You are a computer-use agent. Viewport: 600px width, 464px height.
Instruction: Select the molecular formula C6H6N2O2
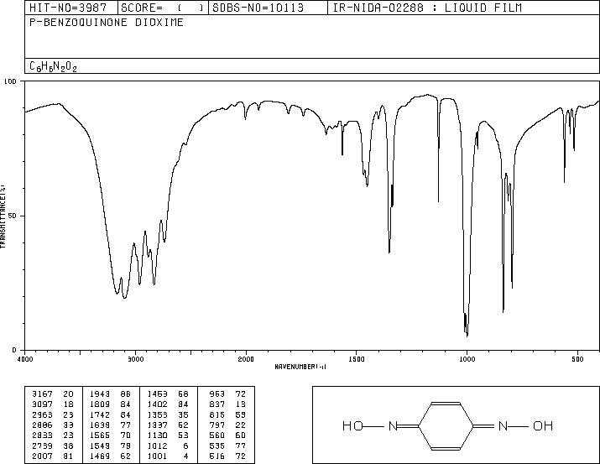coord(53,66)
